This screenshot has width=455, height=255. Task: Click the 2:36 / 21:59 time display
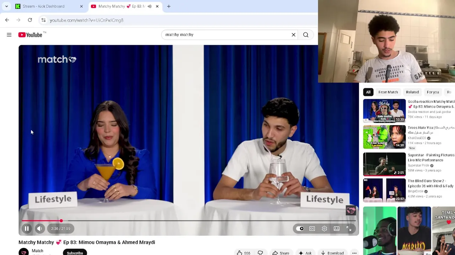pyautogui.click(x=60, y=228)
